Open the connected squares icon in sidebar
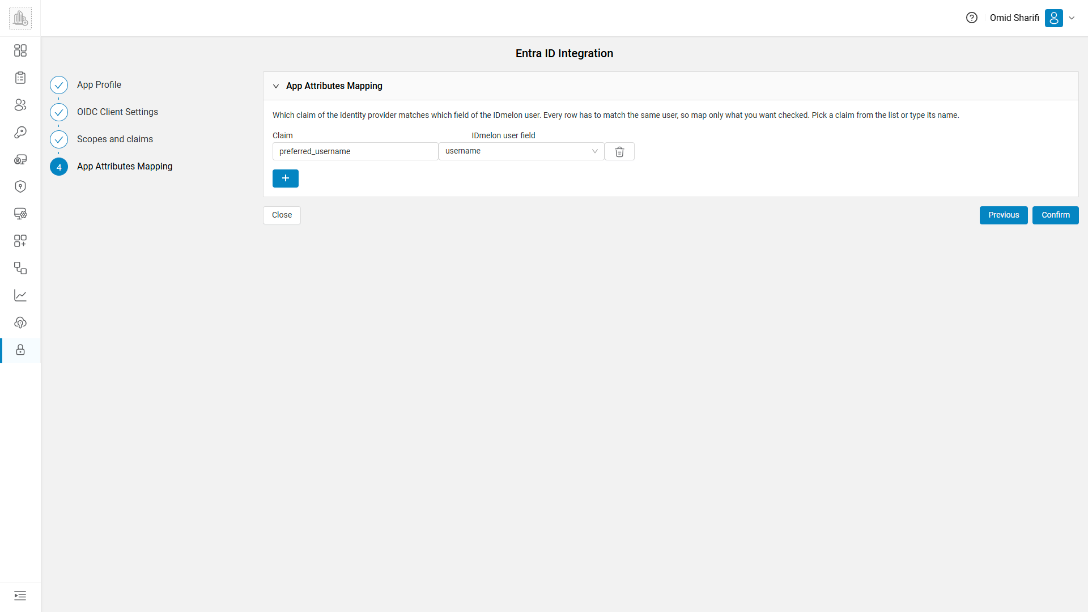The height and width of the screenshot is (612, 1088). click(20, 268)
